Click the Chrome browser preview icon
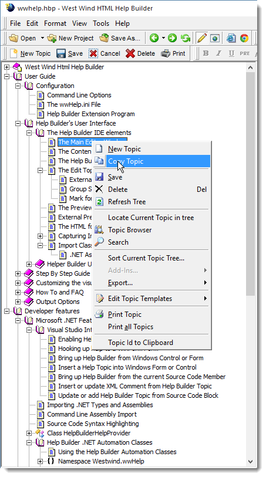The height and width of the screenshot is (477, 266). (x=244, y=38)
